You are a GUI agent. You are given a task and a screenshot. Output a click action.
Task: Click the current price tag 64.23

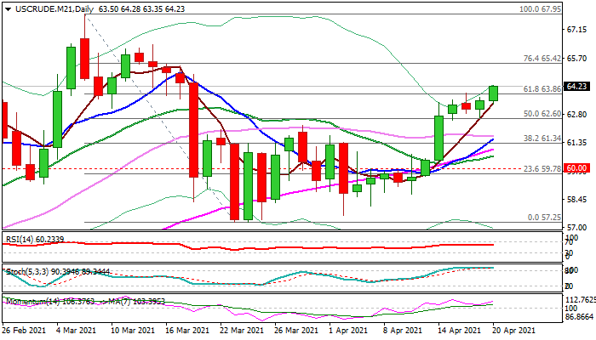(x=577, y=86)
